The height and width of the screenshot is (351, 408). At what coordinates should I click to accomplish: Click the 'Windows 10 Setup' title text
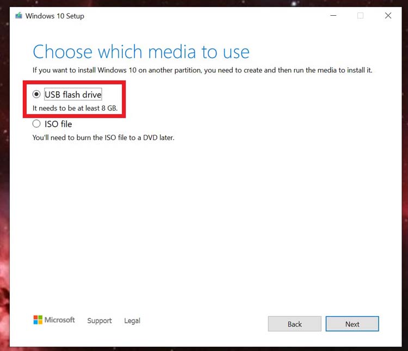point(54,16)
